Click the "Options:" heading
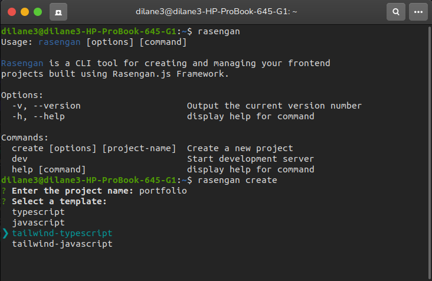Viewport: 432px width, 281px height. (22, 95)
